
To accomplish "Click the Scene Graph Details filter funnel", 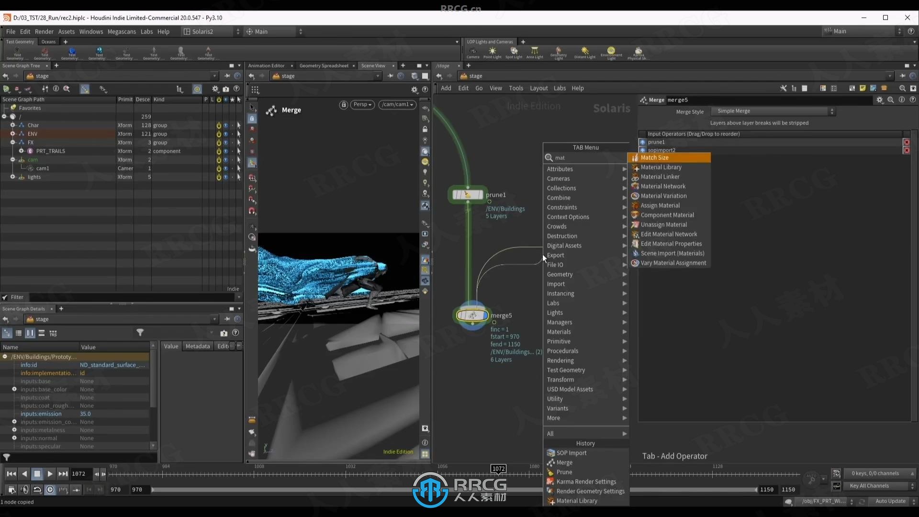I will click(x=140, y=333).
